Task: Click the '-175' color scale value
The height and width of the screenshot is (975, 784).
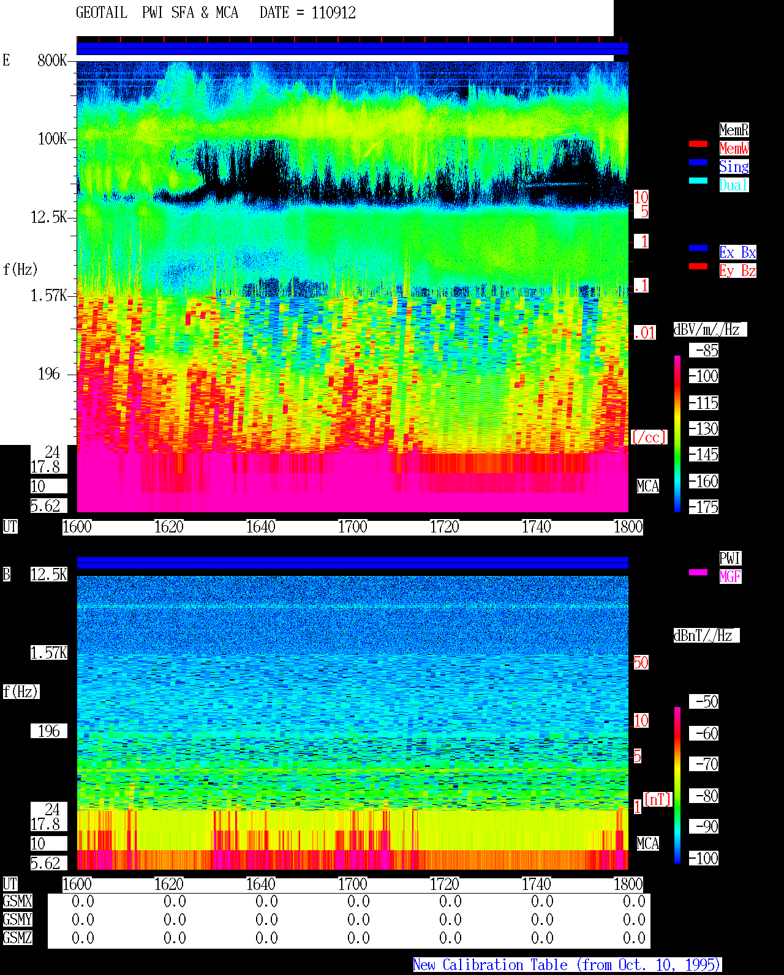Action: click(x=704, y=507)
